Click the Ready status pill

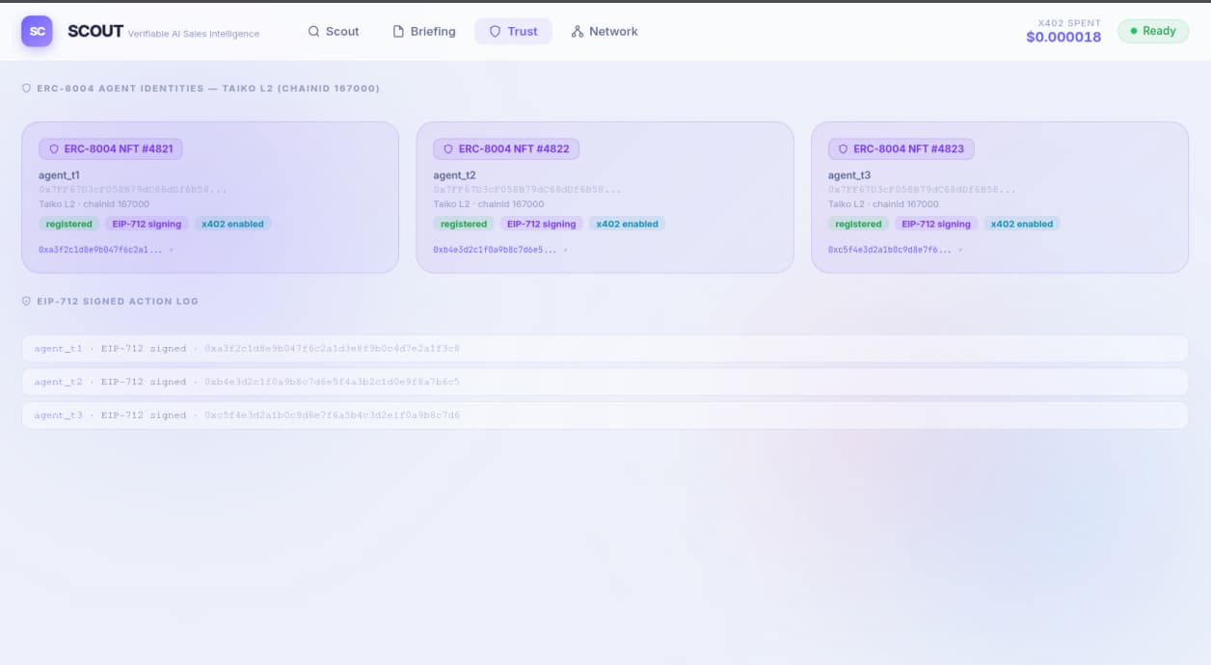[1153, 31]
